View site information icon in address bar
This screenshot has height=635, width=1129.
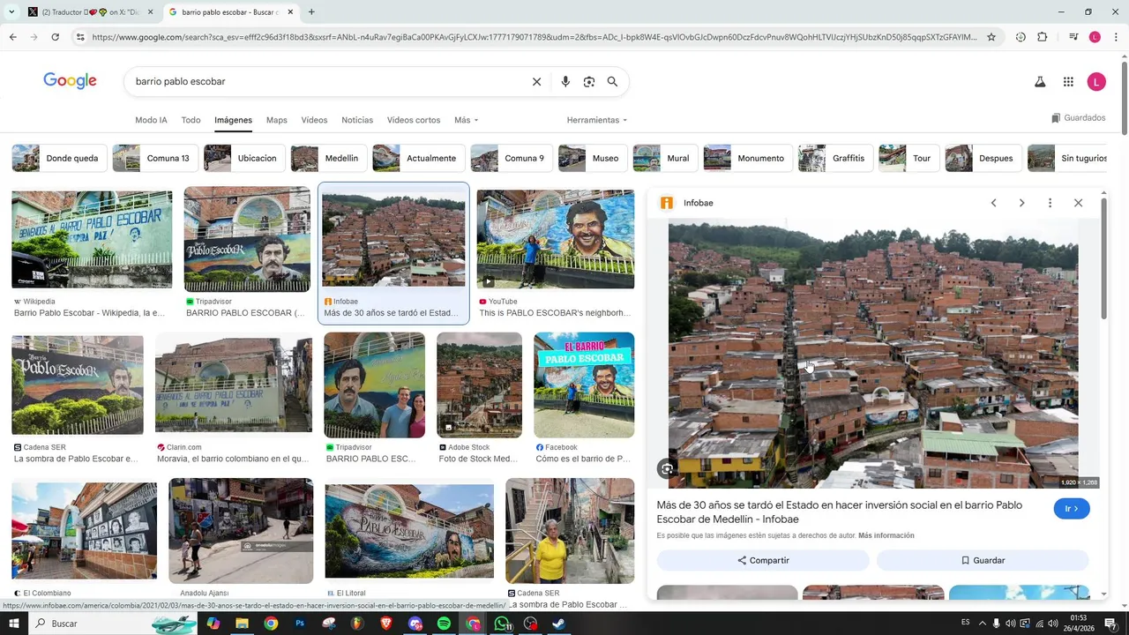[x=80, y=37]
